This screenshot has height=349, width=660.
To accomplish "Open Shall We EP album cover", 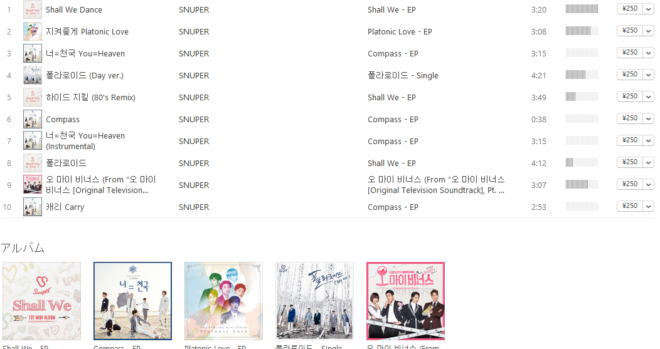I will point(41,301).
